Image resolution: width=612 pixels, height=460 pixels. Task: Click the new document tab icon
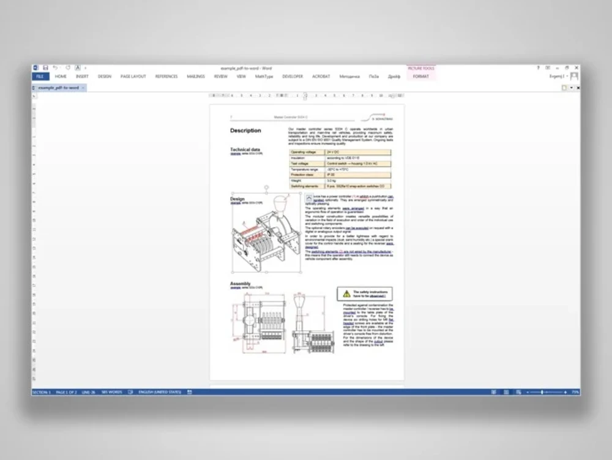point(564,88)
